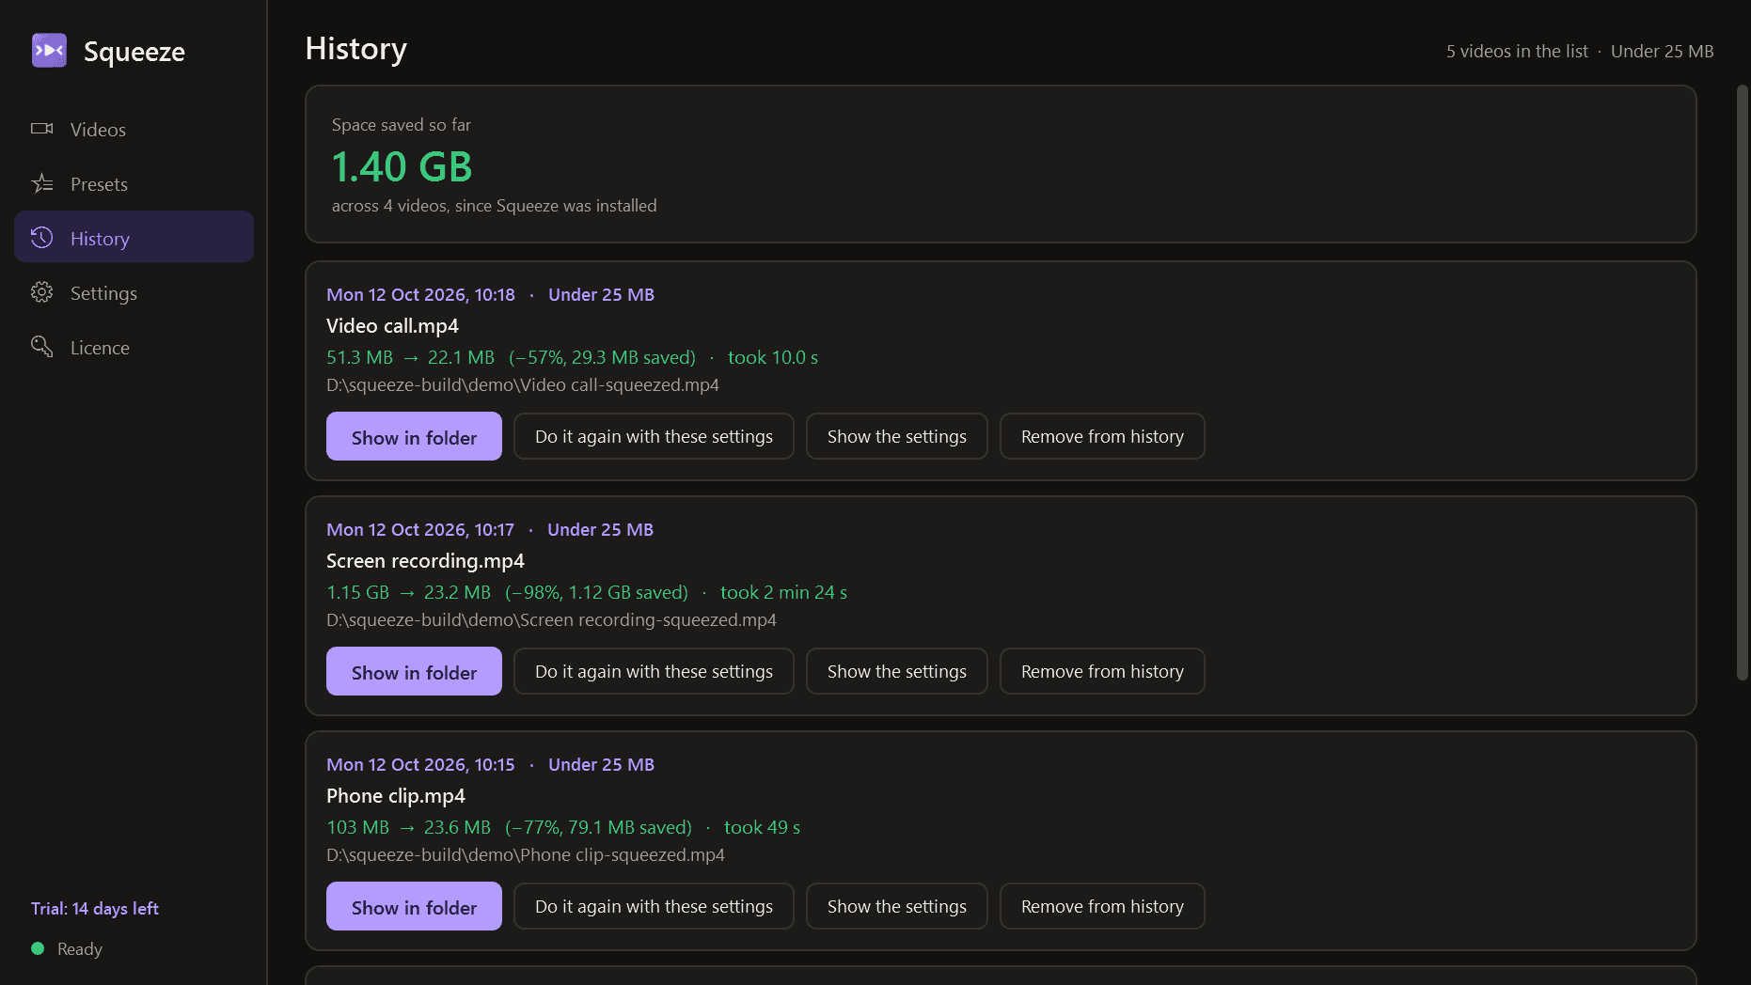Click the History page heading
1751x985 pixels.
[x=355, y=48]
